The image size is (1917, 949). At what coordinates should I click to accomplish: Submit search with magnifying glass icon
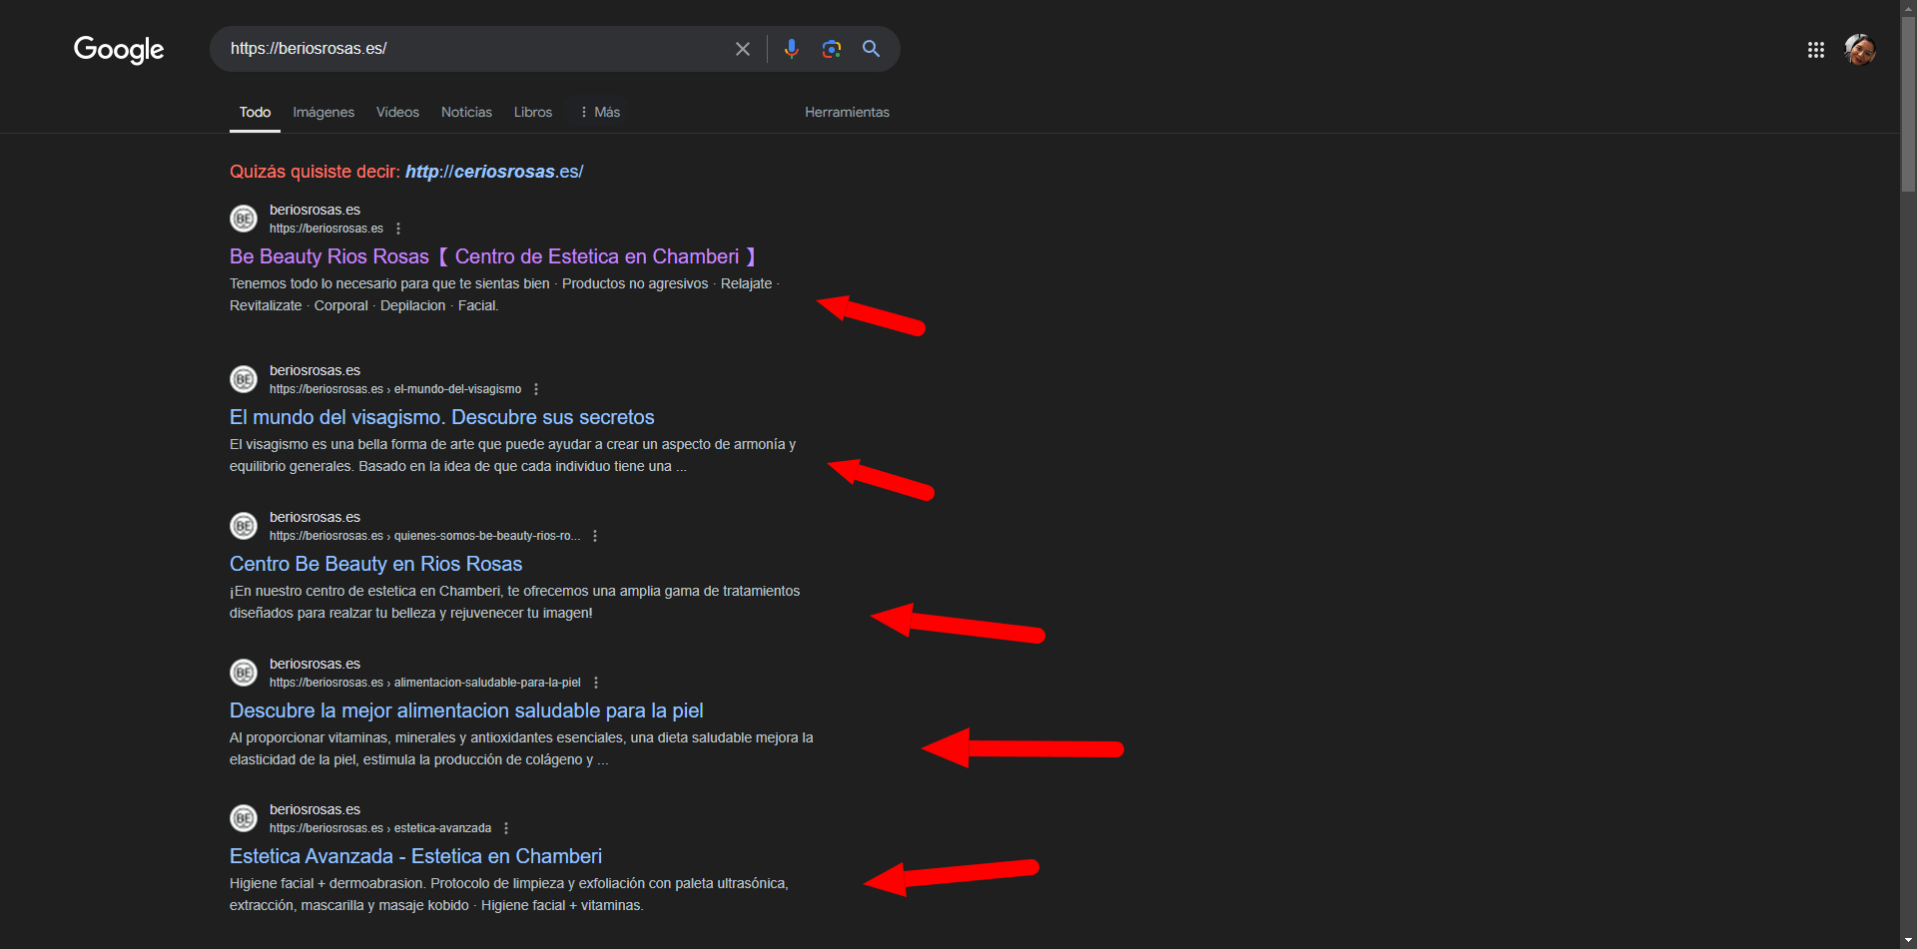872,49
